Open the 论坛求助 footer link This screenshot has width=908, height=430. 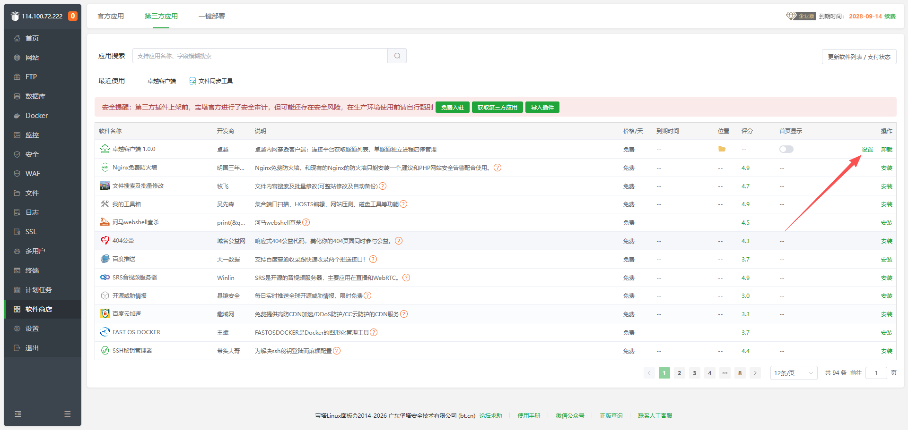pyautogui.click(x=490, y=415)
